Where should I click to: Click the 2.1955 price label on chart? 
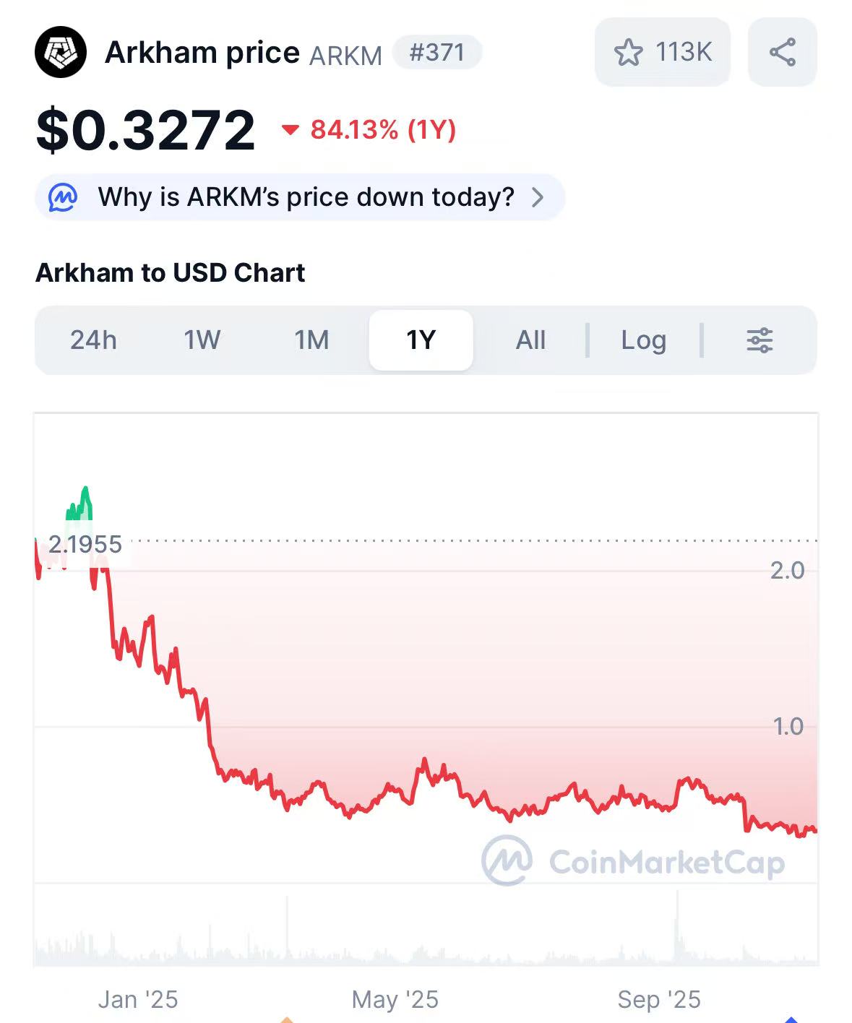point(85,544)
